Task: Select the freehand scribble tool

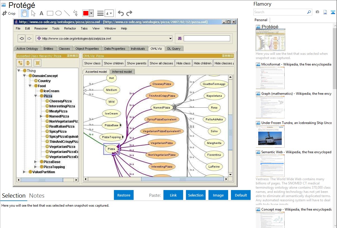Action: click(x=75, y=13)
